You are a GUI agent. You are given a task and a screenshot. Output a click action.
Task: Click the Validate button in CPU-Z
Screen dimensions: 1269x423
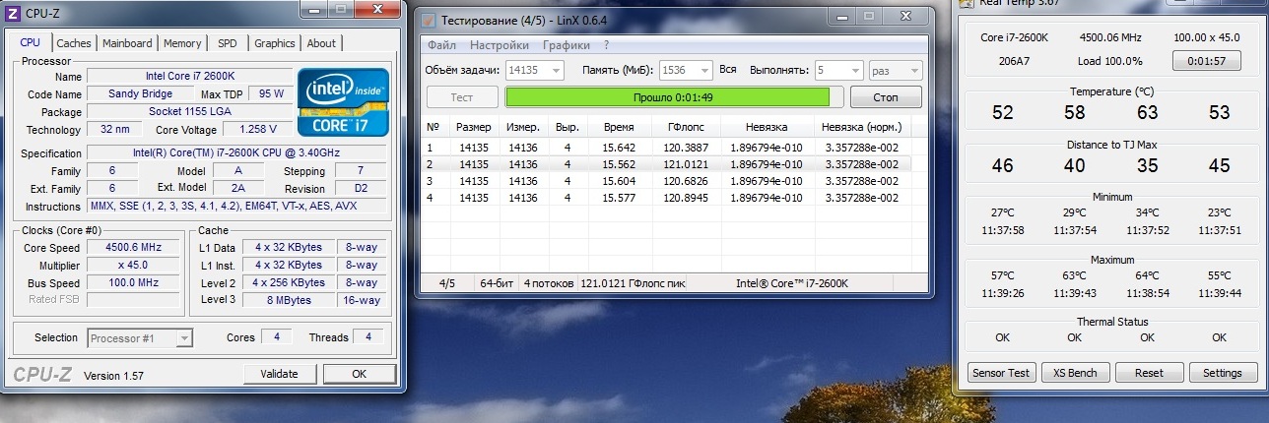279,374
